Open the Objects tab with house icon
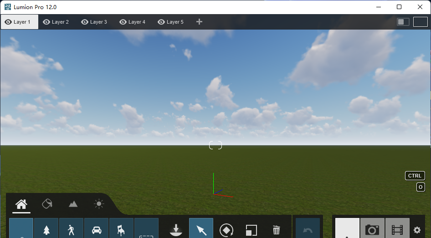431x238 pixels. click(x=21, y=204)
